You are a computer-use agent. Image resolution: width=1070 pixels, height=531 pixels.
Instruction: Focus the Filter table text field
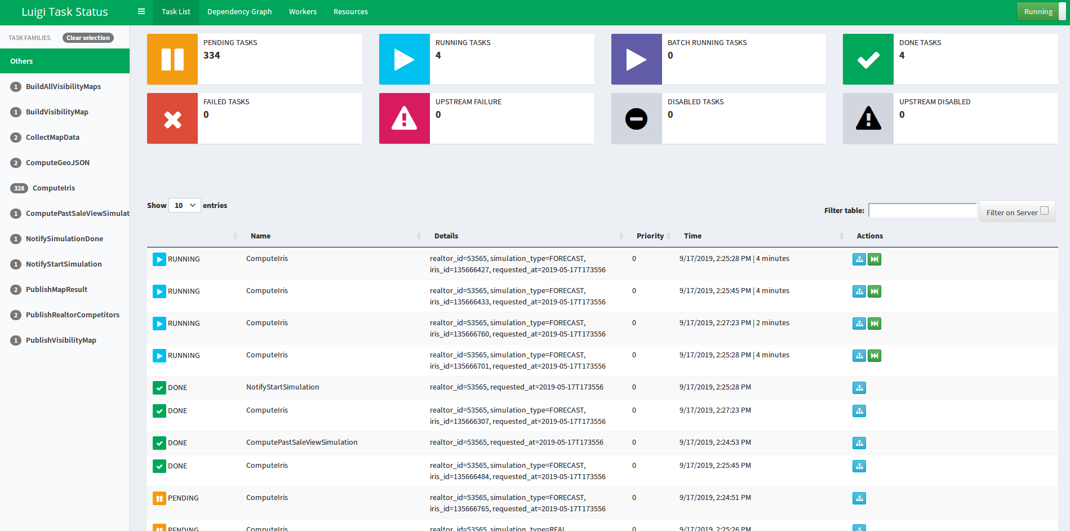(922, 210)
